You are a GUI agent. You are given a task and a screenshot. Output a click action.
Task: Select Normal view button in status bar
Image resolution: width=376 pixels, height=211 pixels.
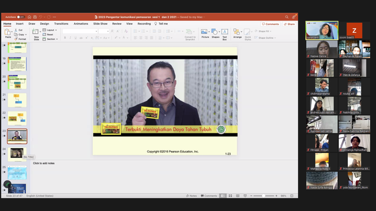click(223, 196)
